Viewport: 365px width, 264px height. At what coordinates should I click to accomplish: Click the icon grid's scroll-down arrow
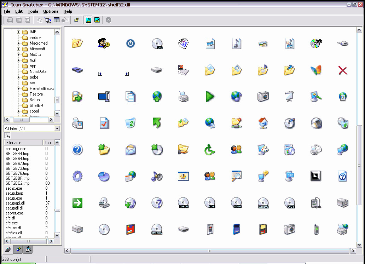pyautogui.click(x=359, y=245)
